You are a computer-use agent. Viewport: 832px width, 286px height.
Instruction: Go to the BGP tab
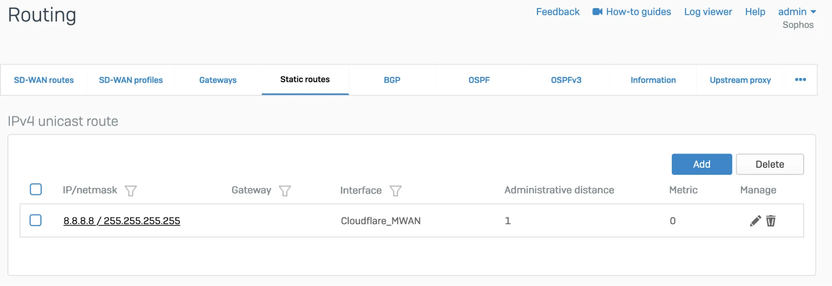point(392,80)
